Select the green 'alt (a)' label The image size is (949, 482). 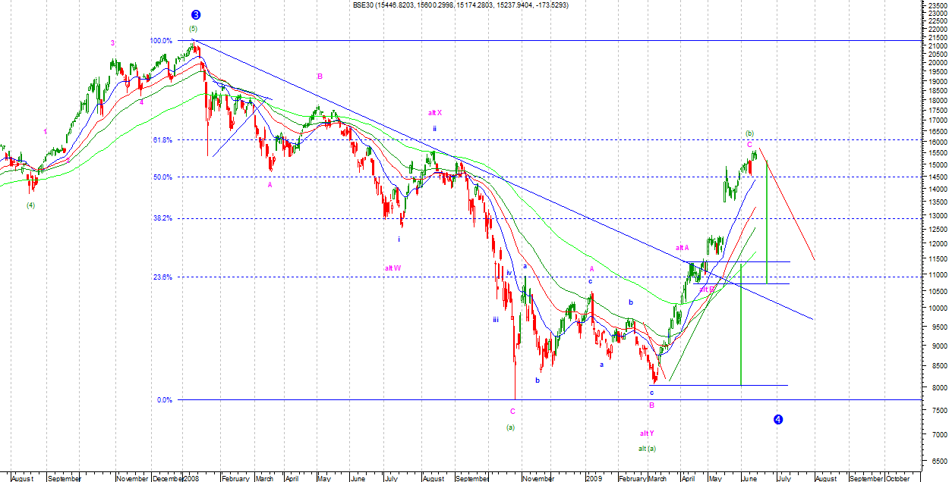click(x=647, y=448)
